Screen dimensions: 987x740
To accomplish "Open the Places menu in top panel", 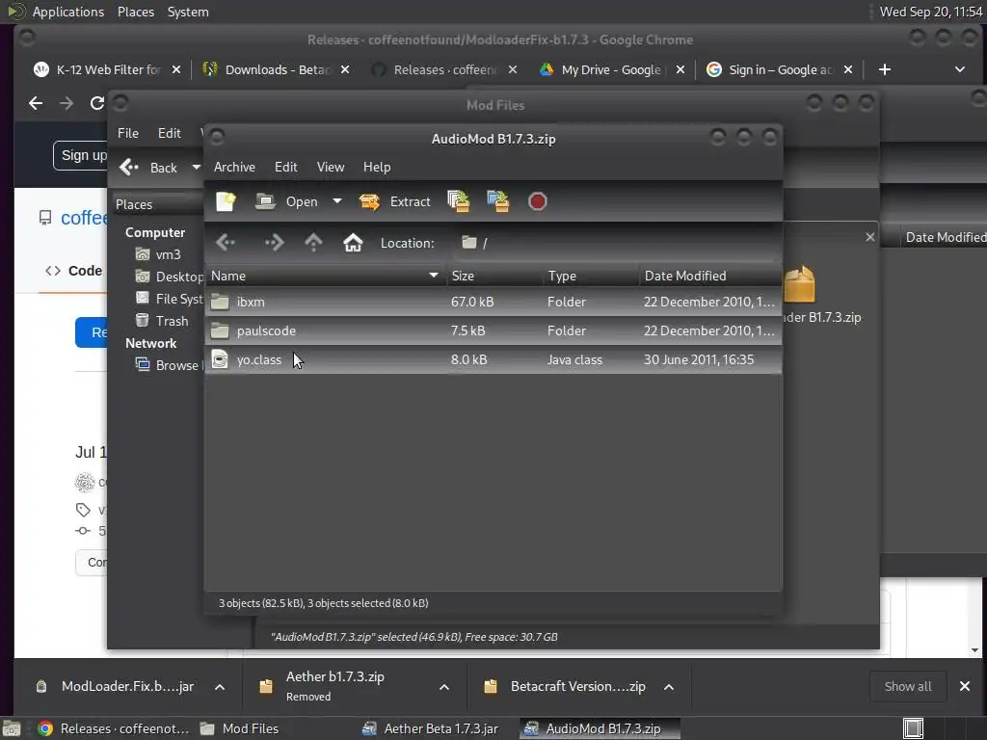I will 135,12.
